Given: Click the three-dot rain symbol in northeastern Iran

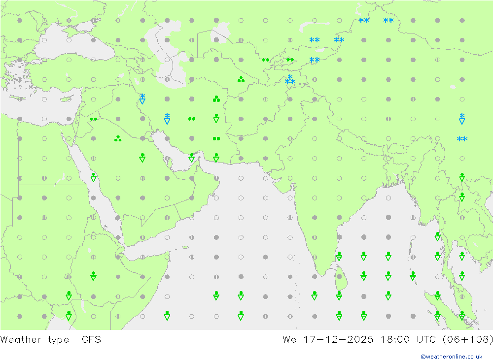Looking at the screenshot, I should (216, 99).
